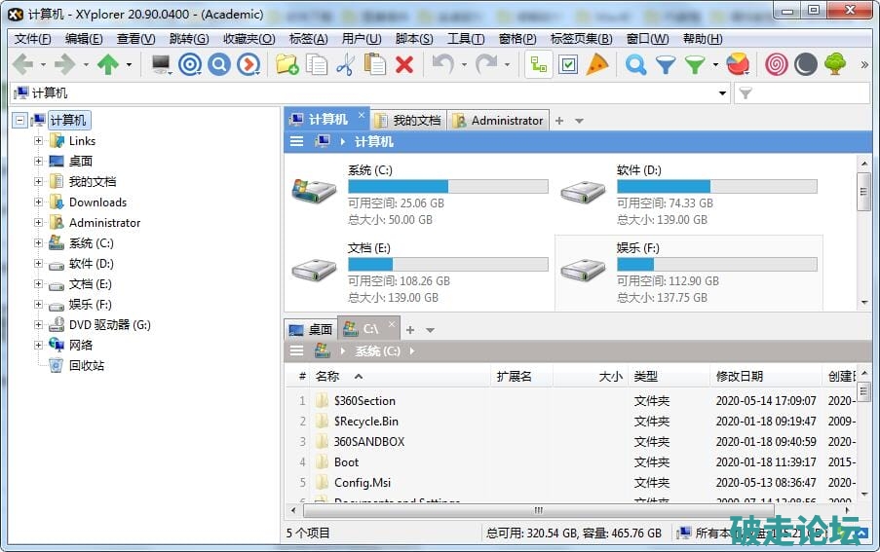880x552 pixels.
Task: Select 网络 in the folder tree
Action: [x=81, y=346]
